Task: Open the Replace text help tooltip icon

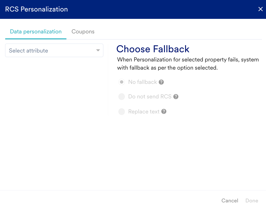Action: (x=164, y=112)
